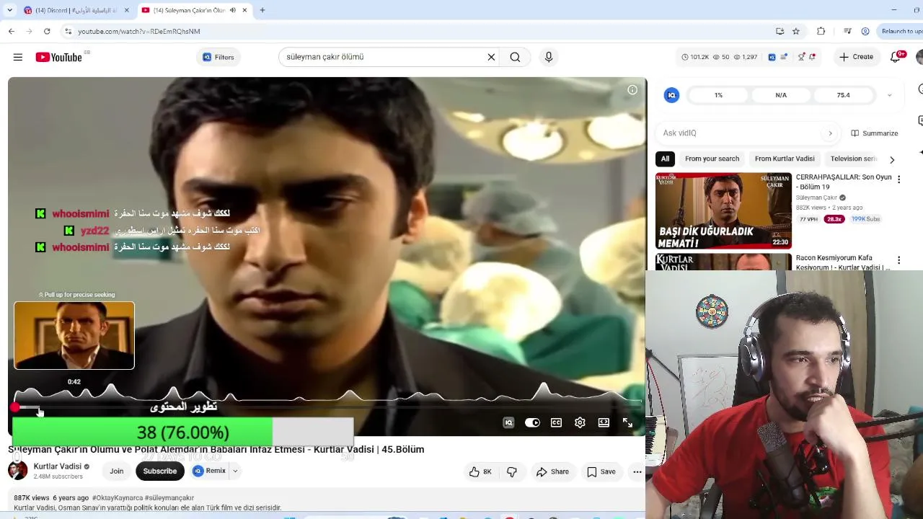Submit the Ask vidIQ question arrow
923x519 pixels.
pos(830,133)
